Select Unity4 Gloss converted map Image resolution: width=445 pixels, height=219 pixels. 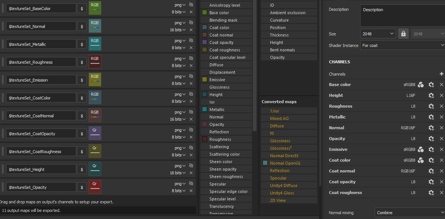[289, 193]
